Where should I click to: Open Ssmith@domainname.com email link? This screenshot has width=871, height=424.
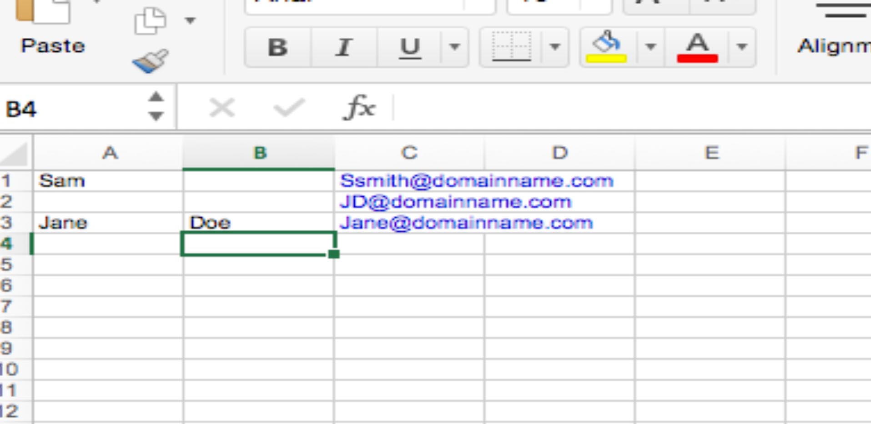(x=477, y=181)
